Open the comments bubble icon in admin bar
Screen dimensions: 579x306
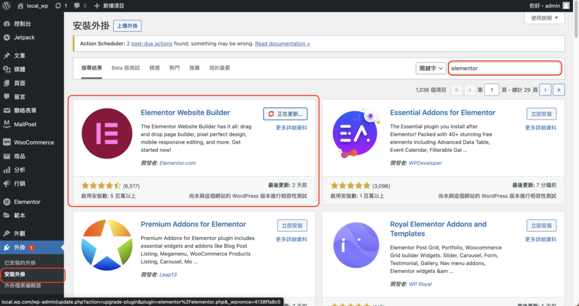(77, 6)
